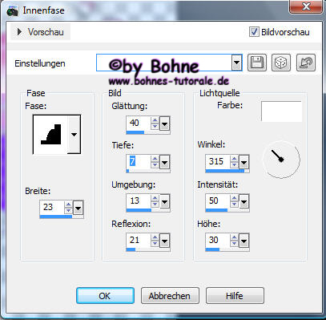
Task: Increase the Winkel value with up arrow
Action: (234, 158)
